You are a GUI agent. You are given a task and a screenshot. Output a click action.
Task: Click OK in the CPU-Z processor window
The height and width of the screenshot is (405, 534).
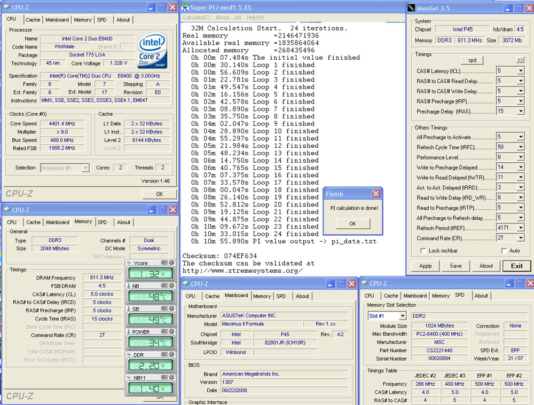point(159,194)
